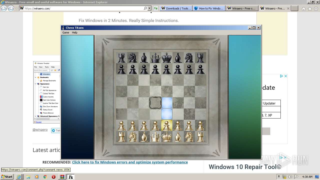Image resolution: width=320 pixels, height=180 pixels.
Task: Switch to the Downloads / Tools tab
Action: click(x=176, y=8)
